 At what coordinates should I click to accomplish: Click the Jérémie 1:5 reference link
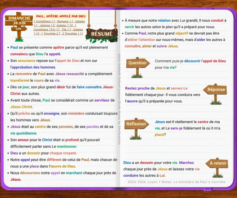click(46, 25)
